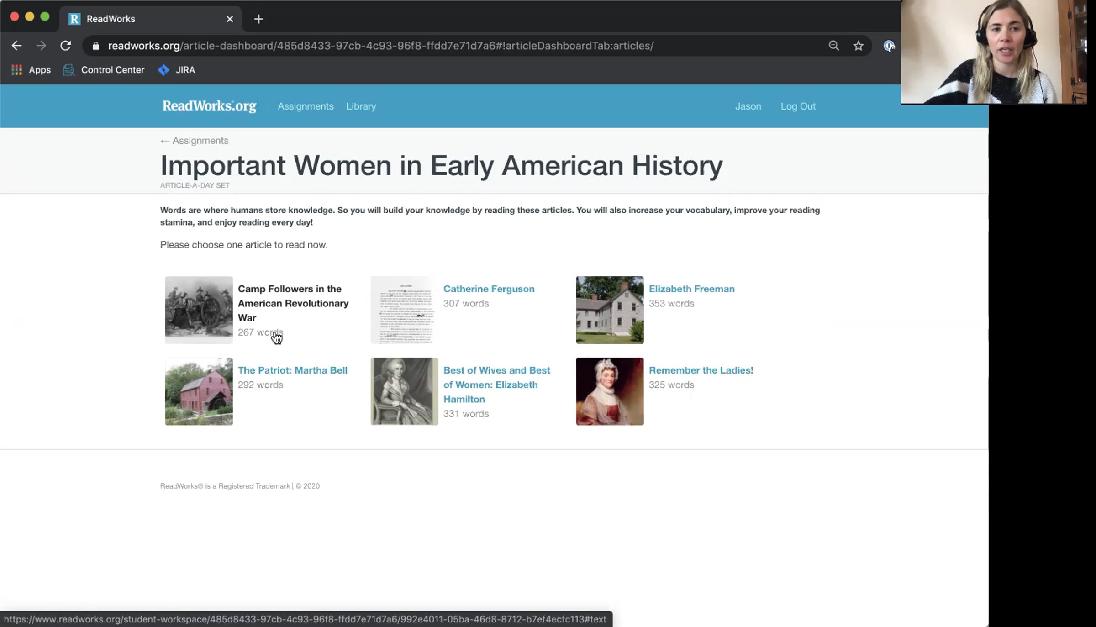Open a new browser tab
Viewport: 1096px width, 627px height.
tap(258, 19)
